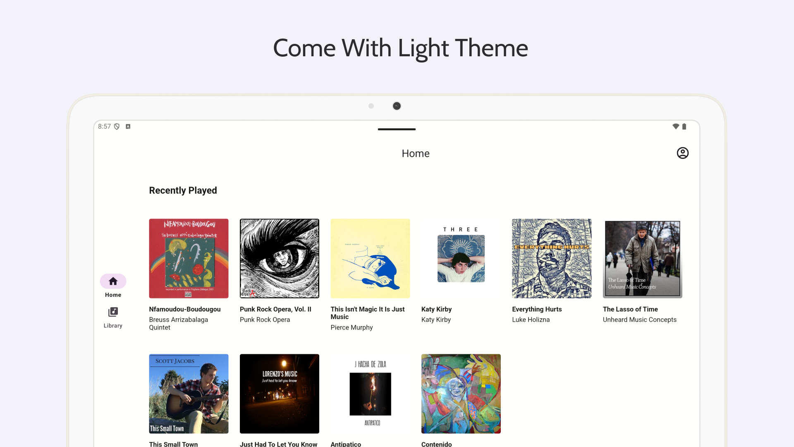The height and width of the screenshot is (447, 794).
Task: Open Antipatico album cover
Action: click(x=370, y=394)
